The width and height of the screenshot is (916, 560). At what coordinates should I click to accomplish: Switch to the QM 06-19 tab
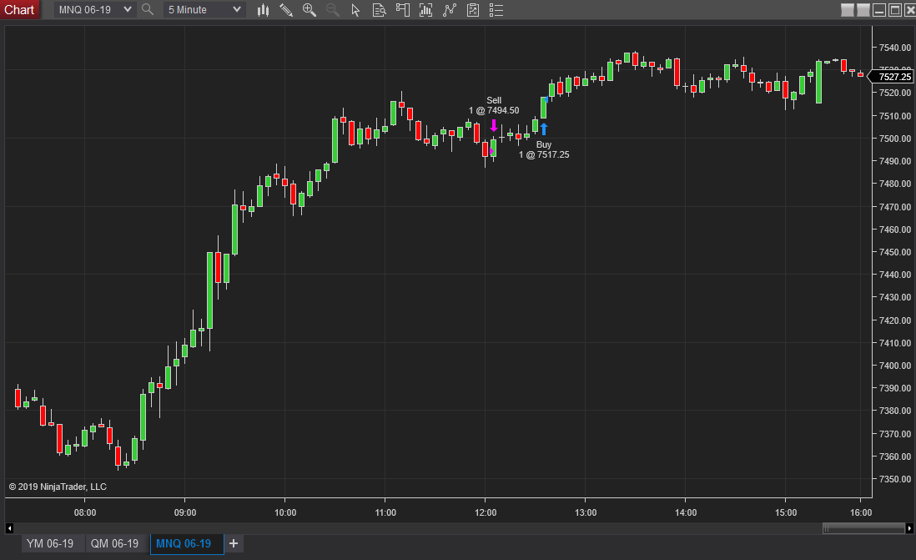[x=114, y=543]
